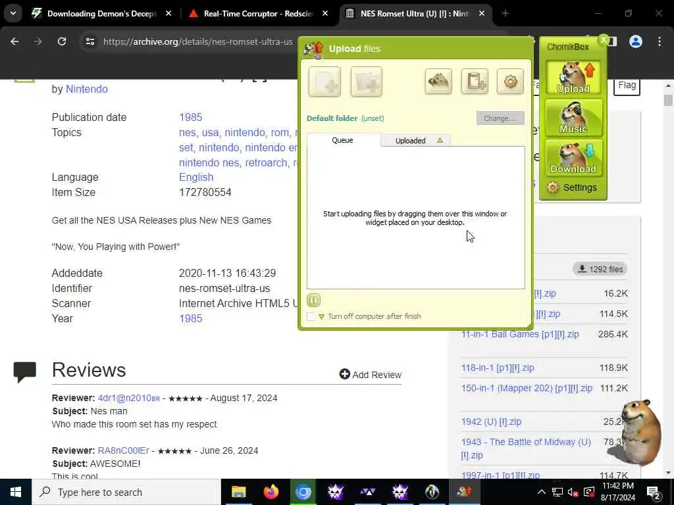The image size is (674, 505).
Task: Click the Type here to search box
Action: click(126, 492)
